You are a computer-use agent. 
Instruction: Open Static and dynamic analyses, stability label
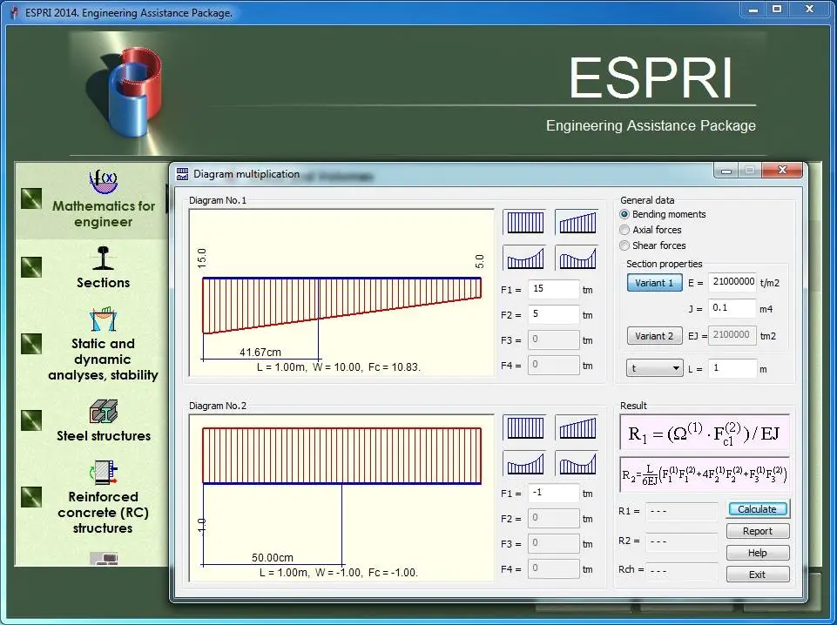[103, 360]
